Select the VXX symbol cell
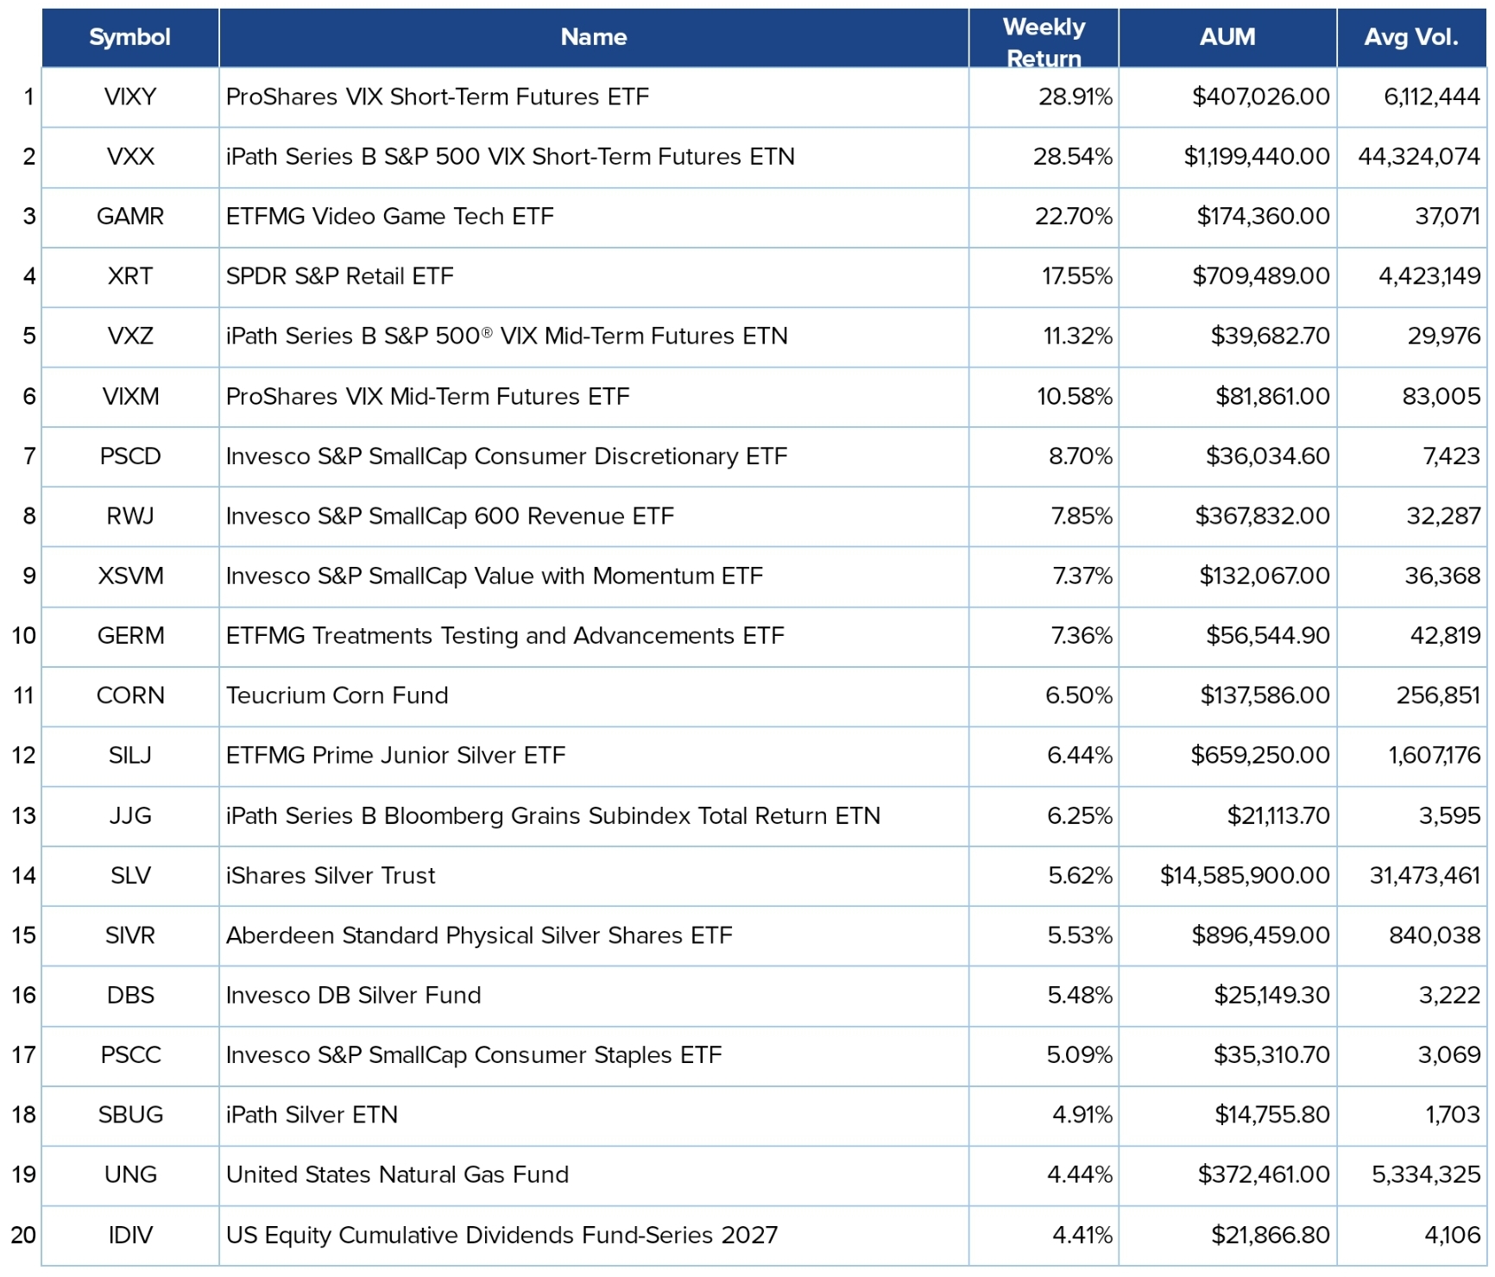Viewport: 1495px width, 1277px height. (130, 156)
